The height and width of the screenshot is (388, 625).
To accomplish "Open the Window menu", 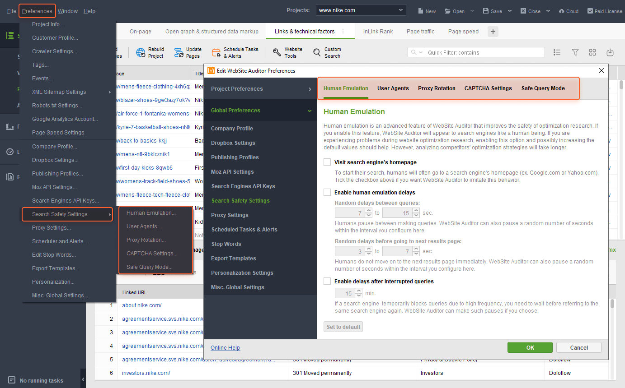I will click(68, 11).
